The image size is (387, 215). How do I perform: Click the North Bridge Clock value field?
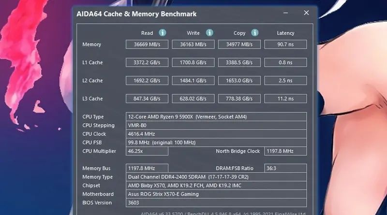tap(285, 151)
